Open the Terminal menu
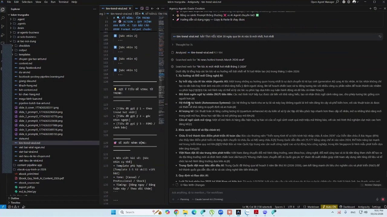 (x=63, y=2)
